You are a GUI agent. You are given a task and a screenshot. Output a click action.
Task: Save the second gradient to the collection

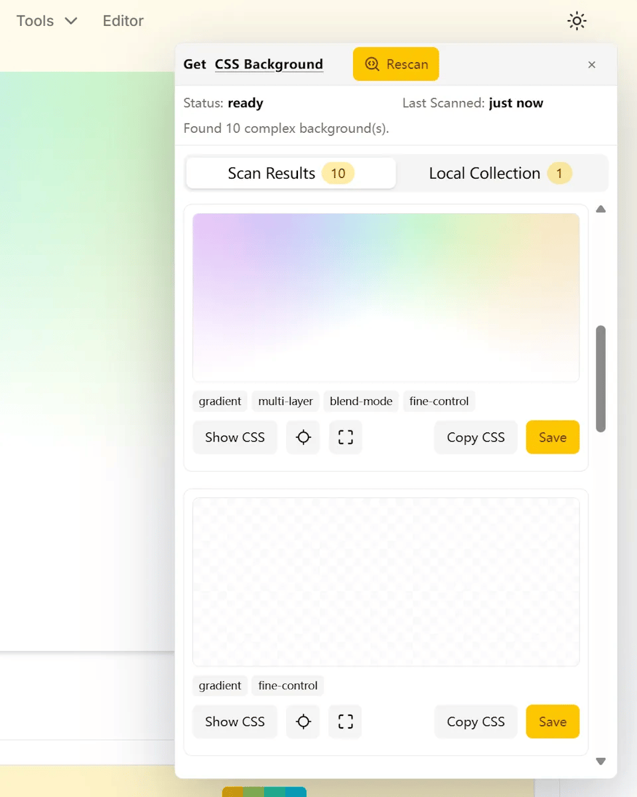552,721
